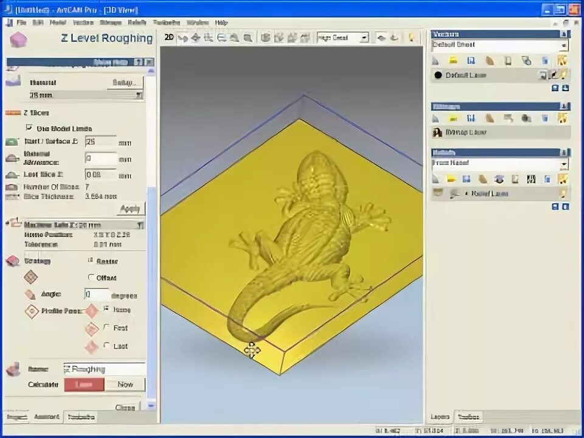This screenshot has width=584, height=438.
Task: Click blue save icon in Reliefs panel
Action: point(467,179)
